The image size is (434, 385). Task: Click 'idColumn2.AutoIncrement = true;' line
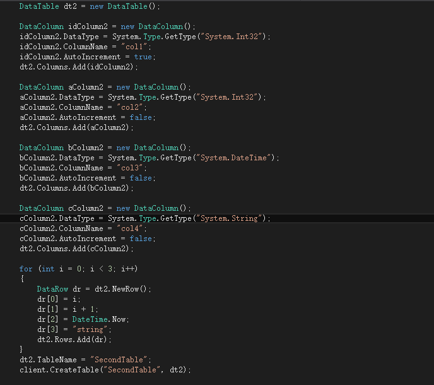coord(88,57)
